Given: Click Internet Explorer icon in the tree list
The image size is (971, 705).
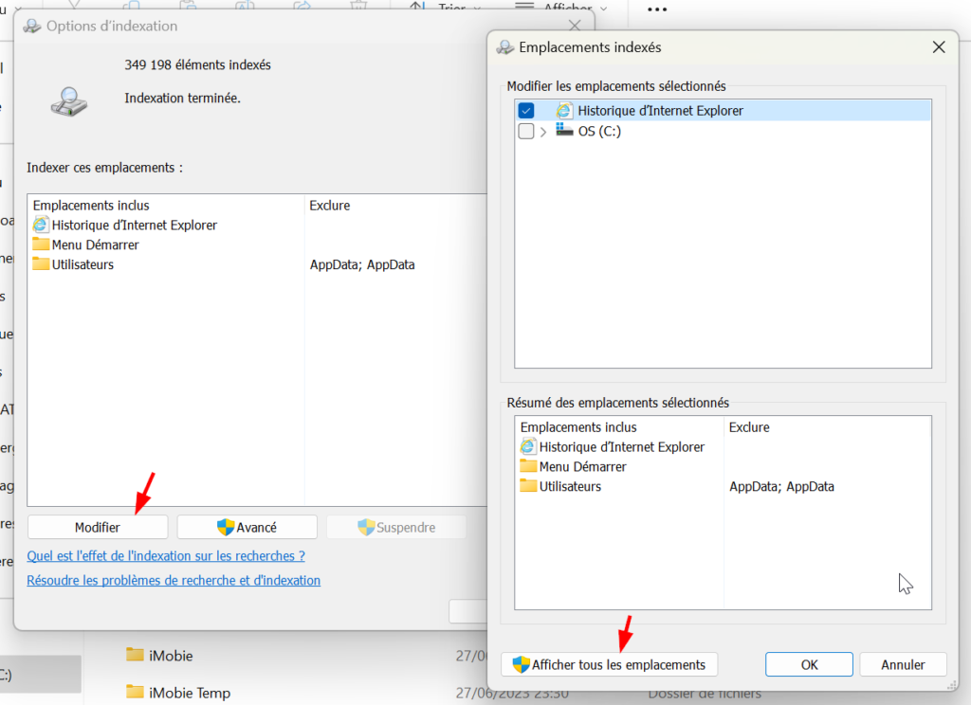Looking at the screenshot, I should click(564, 111).
